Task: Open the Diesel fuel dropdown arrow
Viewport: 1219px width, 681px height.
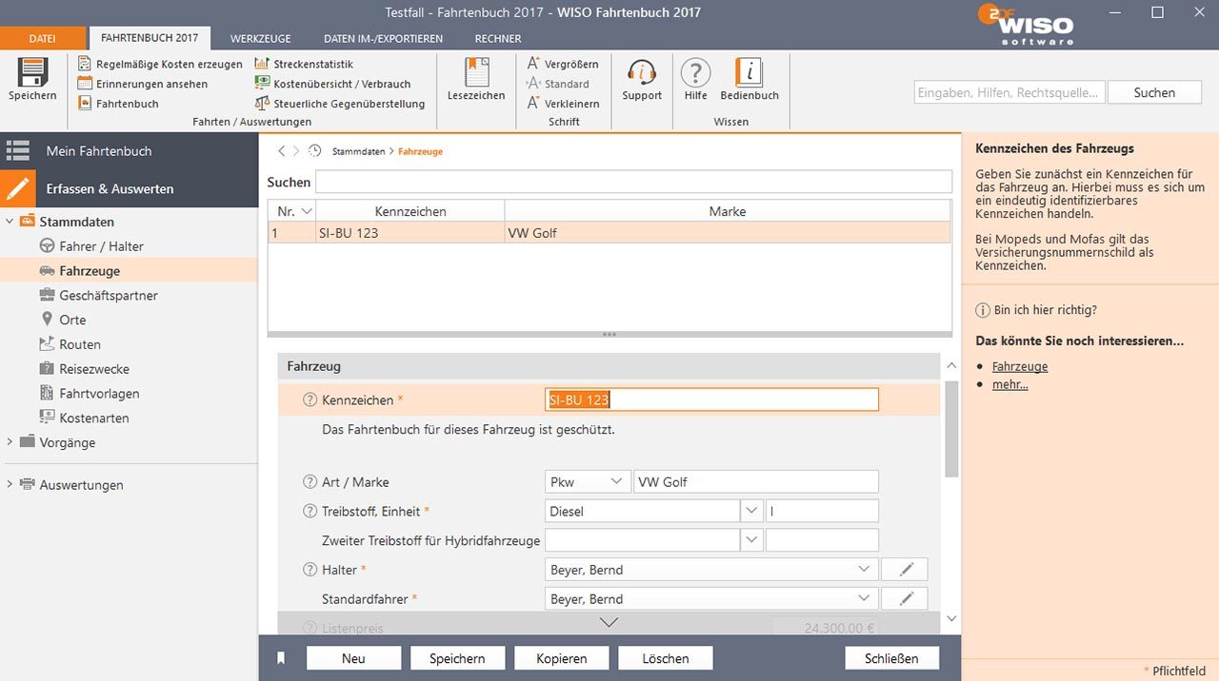Action: coord(751,512)
